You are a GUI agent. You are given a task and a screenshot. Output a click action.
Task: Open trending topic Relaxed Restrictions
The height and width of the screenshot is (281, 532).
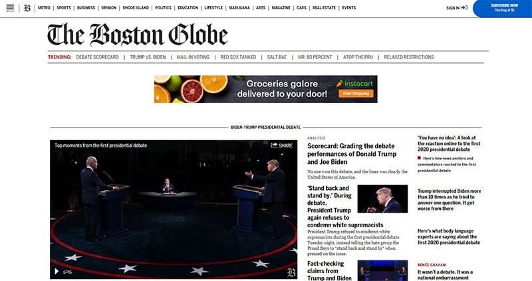coord(409,57)
